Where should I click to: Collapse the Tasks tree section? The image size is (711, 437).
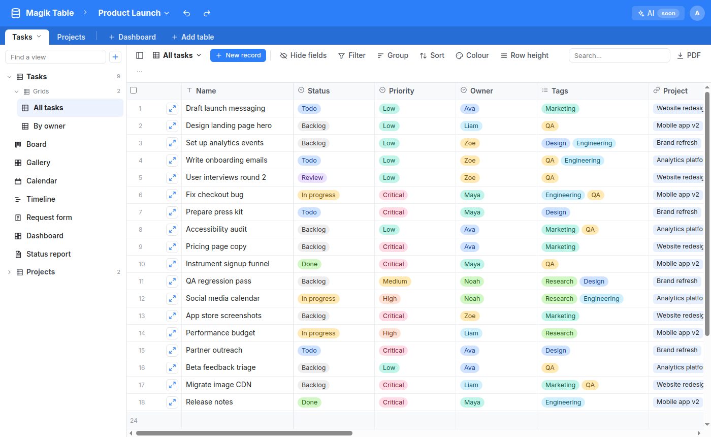[9, 77]
